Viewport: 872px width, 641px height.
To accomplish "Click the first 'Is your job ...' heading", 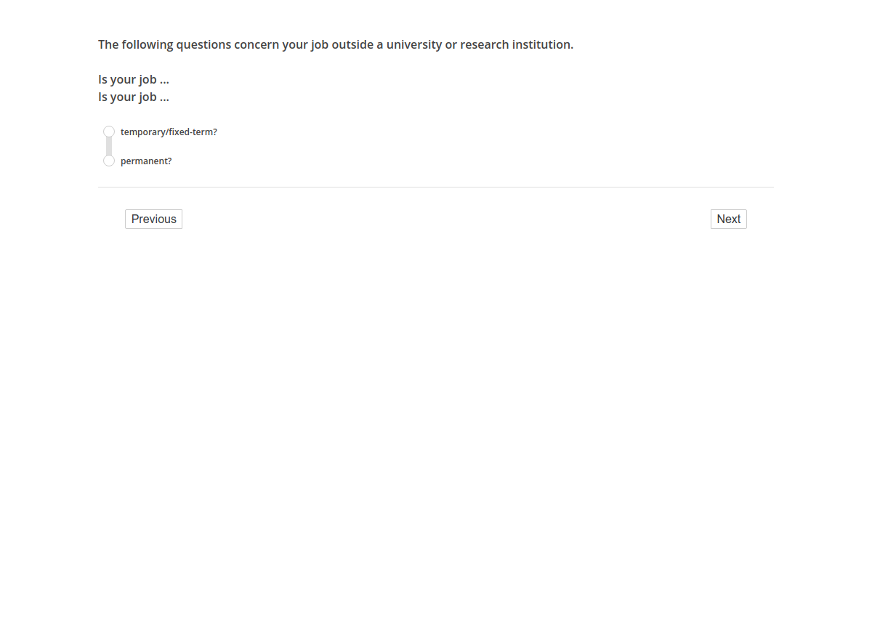I will pyautogui.click(x=134, y=79).
